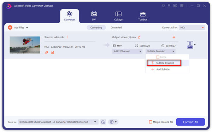This screenshot has height=132, width=212.
Task: Toggle the Force checkbox
Action: pyautogui.click(x=158, y=57)
